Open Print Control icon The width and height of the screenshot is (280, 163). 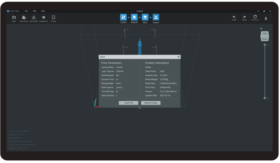pyautogui.click(x=255, y=17)
